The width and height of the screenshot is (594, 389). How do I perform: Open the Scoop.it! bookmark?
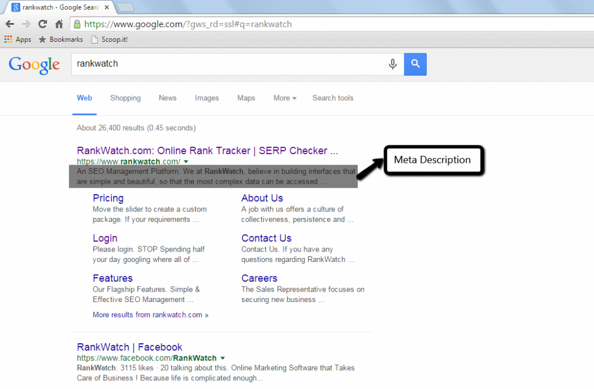(110, 39)
